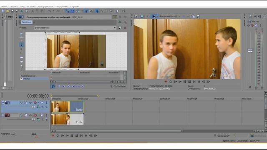Click Play in the preview window transport
Viewport: 267px width, 150px height.
180,82
